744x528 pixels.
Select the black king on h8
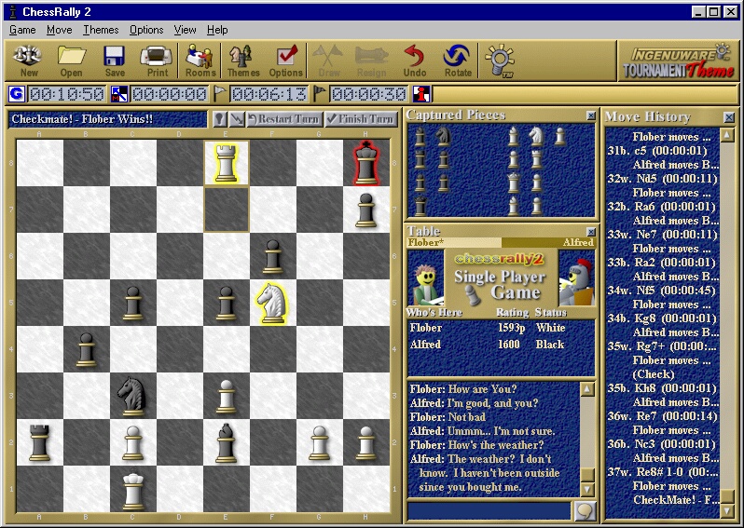point(366,163)
